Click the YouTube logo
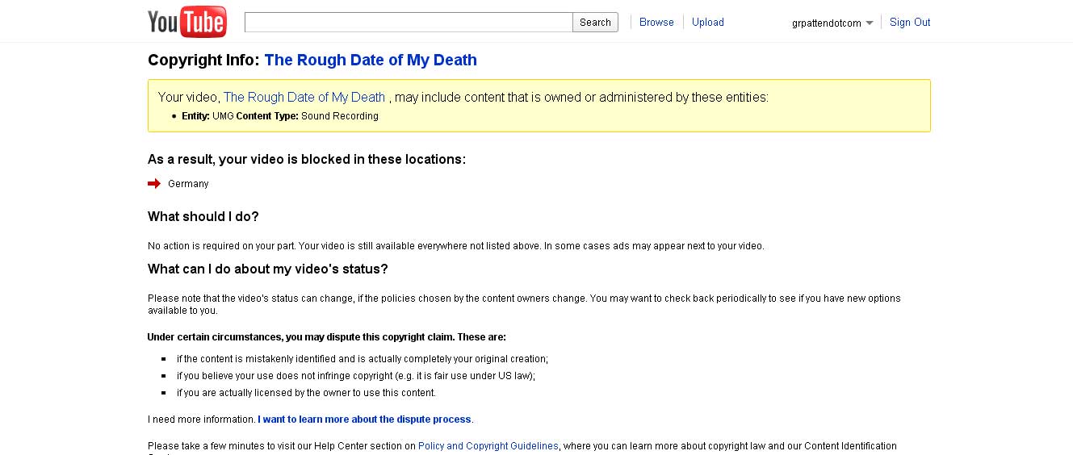The height and width of the screenshot is (455, 1073). pos(187,22)
